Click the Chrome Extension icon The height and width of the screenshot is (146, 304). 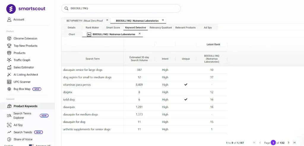click(x=9, y=38)
